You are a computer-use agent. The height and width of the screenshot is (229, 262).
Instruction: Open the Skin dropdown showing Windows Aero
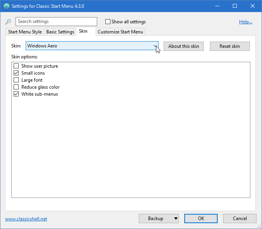click(x=92, y=46)
